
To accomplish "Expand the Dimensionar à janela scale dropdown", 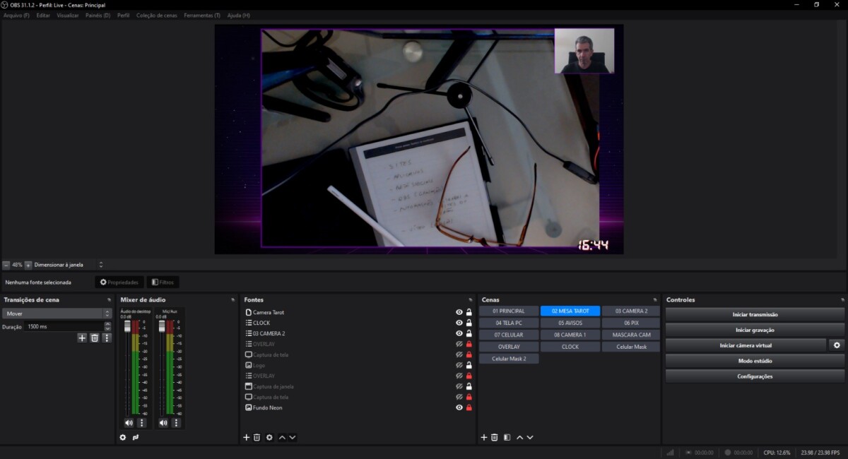I will click(100, 265).
